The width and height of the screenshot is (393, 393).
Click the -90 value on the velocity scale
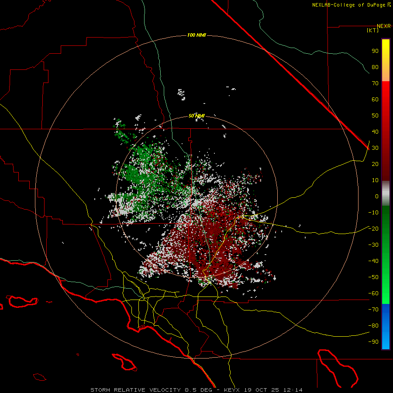[x=373, y=341]
